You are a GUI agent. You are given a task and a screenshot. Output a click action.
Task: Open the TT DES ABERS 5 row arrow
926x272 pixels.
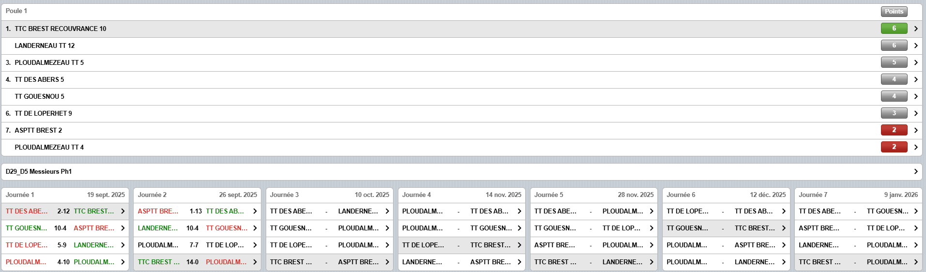915,79
